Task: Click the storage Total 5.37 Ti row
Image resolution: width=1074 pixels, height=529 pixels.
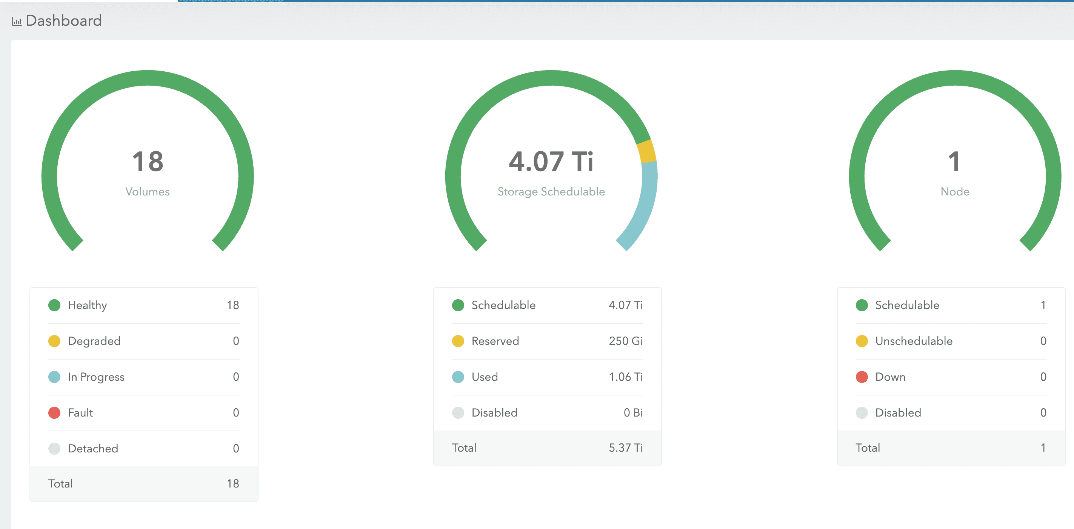Action: 547,448
